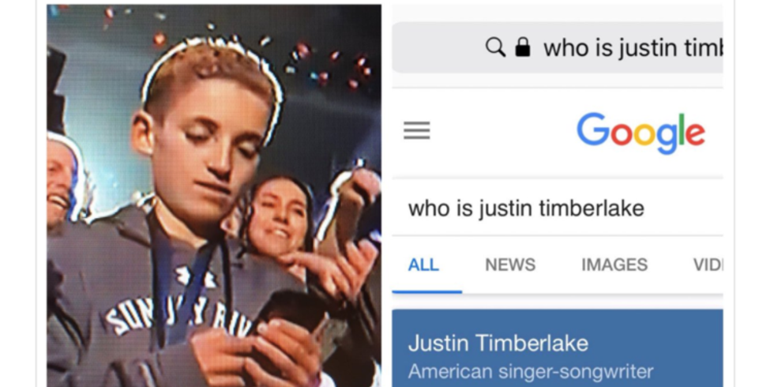Click the Under Armour logo on the hoodie
774x387 pixels.
tap(197, 276)
